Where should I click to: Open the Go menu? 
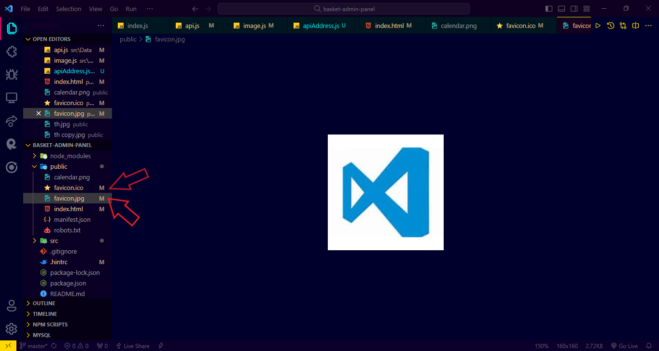coord(114,9)
